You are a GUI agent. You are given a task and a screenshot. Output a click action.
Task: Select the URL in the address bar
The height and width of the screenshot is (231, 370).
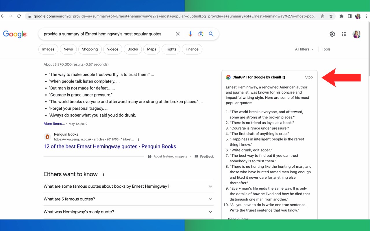[x=175, y=16]
